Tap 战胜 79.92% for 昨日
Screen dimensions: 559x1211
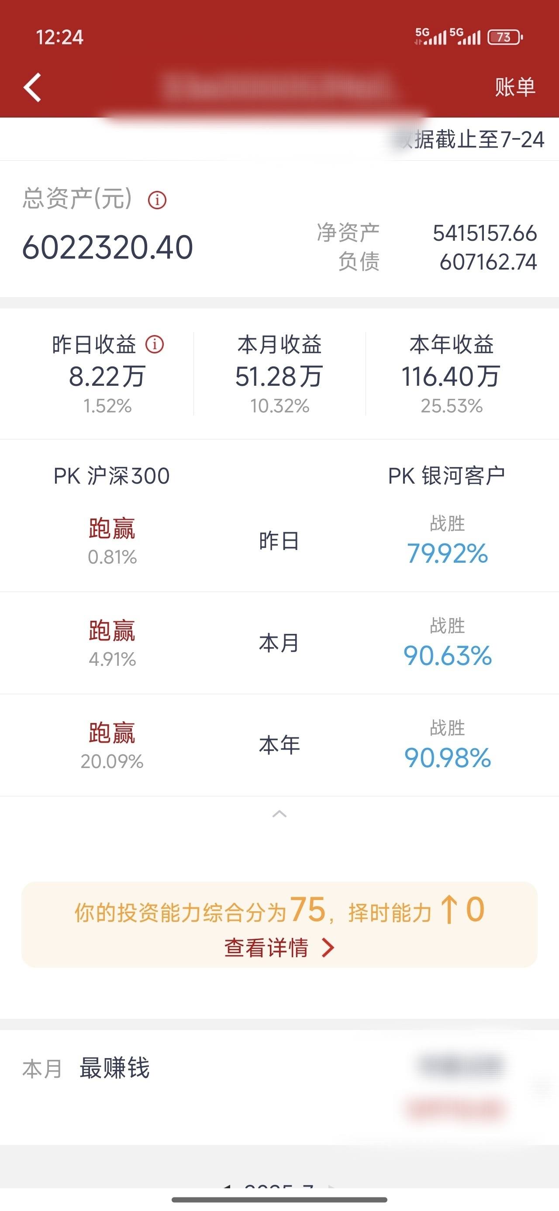click(x=447, y=554)
